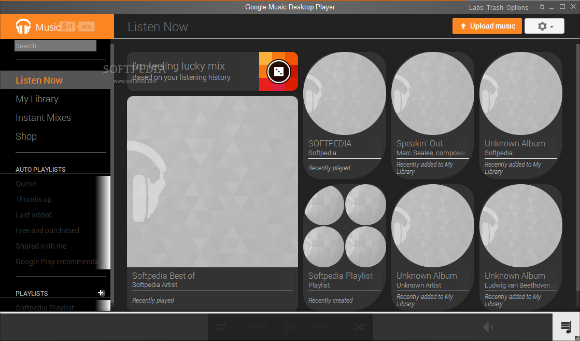This screenshot has width=580, height=341.
Task: Open Unknown Album by Ludwig van Beethoven thumbnail
Action: pyautogui.click(x=521, y=226)
